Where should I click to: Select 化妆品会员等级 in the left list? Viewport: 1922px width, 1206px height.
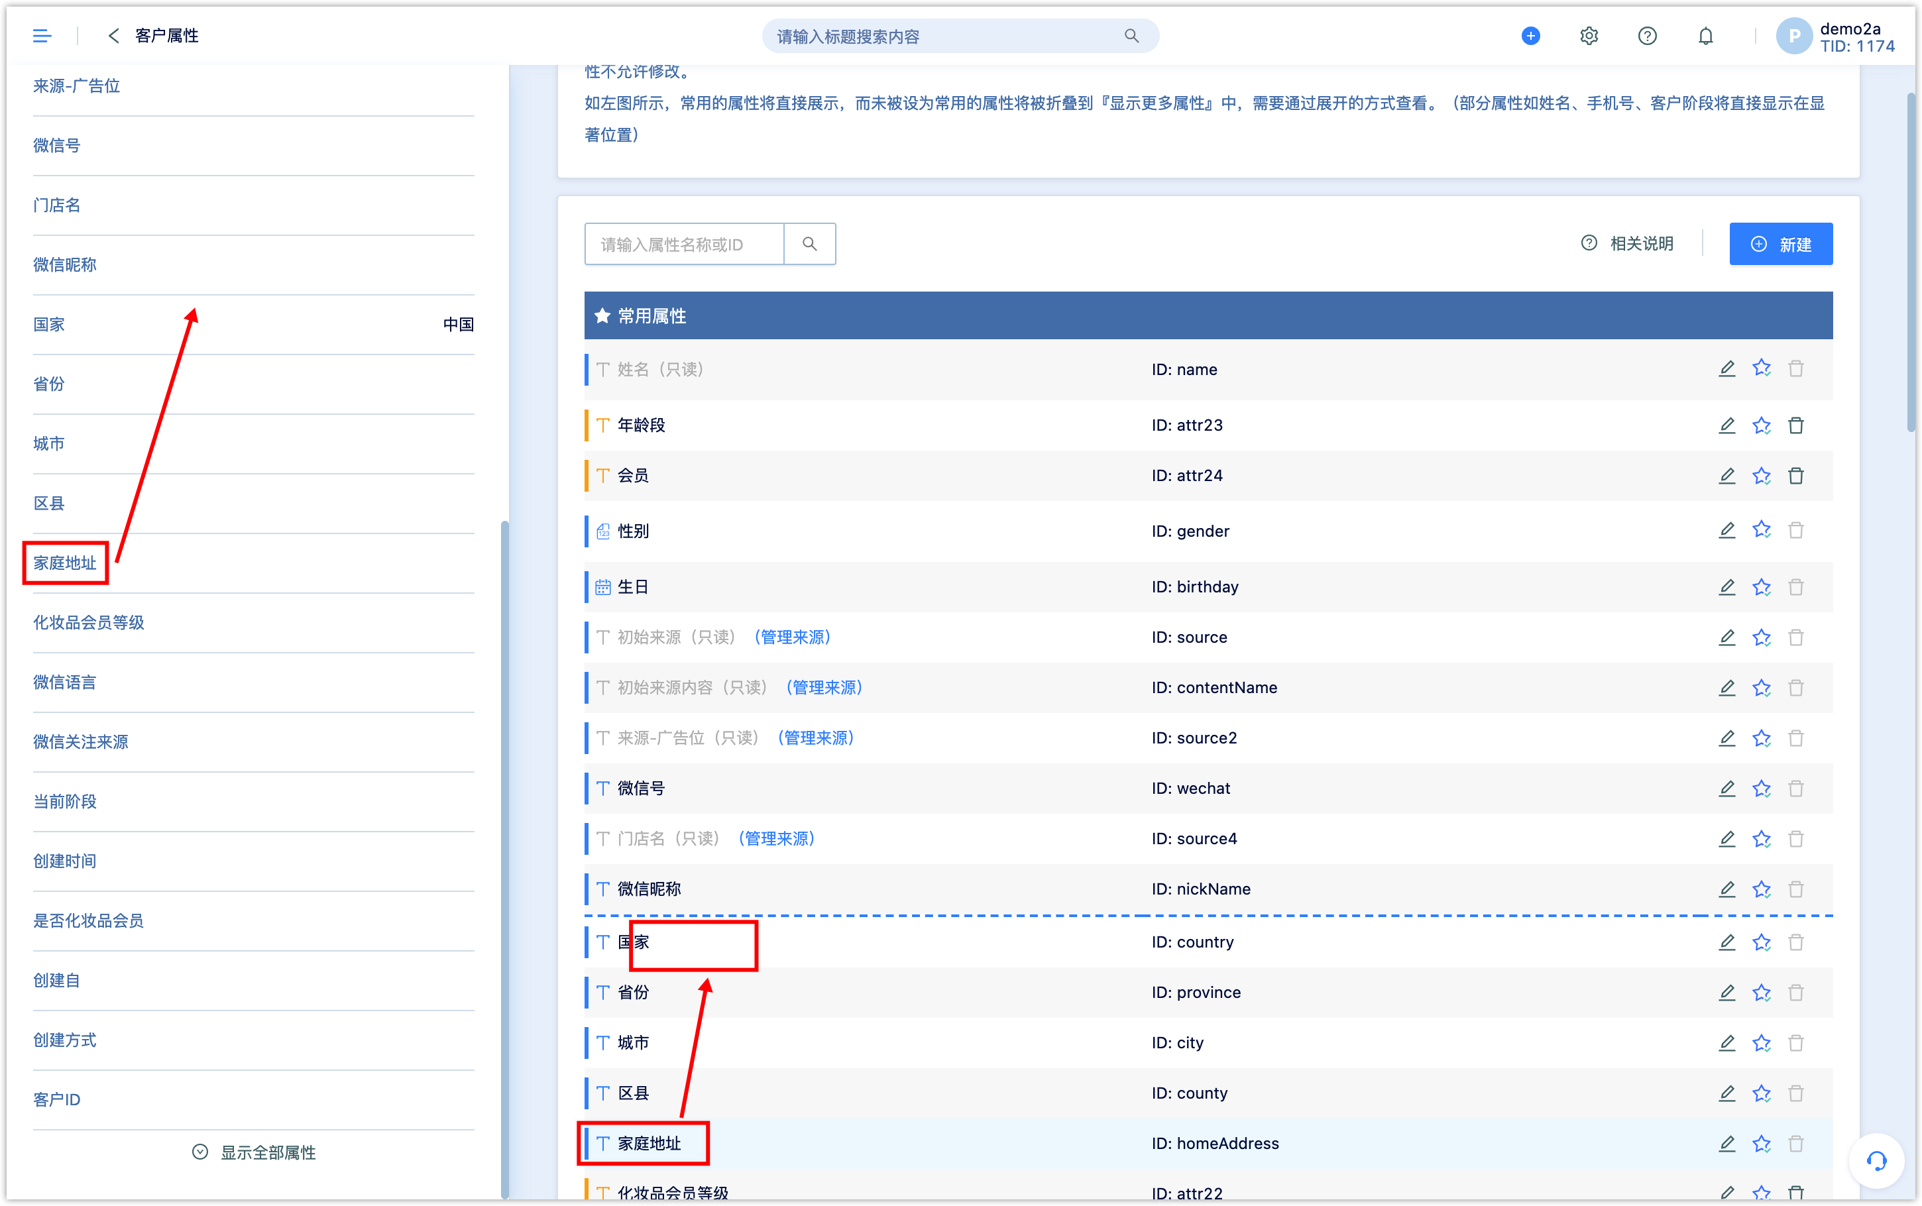coord(89,623)
